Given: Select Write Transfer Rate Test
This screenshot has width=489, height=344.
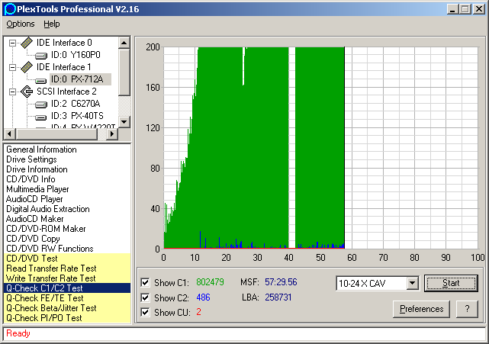Looking at the screenshot, I should 67,278.
